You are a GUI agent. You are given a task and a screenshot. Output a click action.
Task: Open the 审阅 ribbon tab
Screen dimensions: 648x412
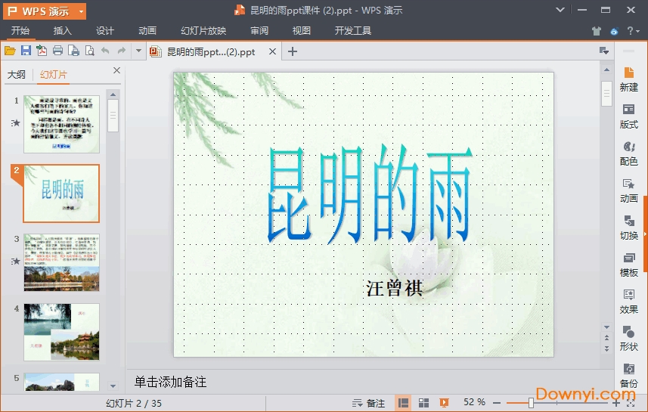259,30
